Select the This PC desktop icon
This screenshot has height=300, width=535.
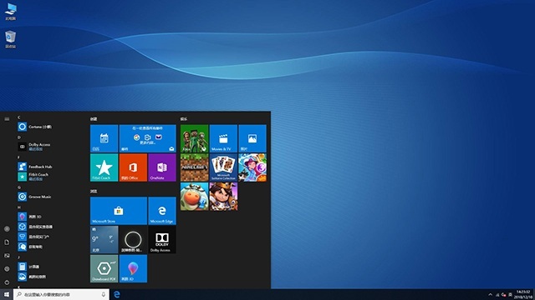click(10, 12)
